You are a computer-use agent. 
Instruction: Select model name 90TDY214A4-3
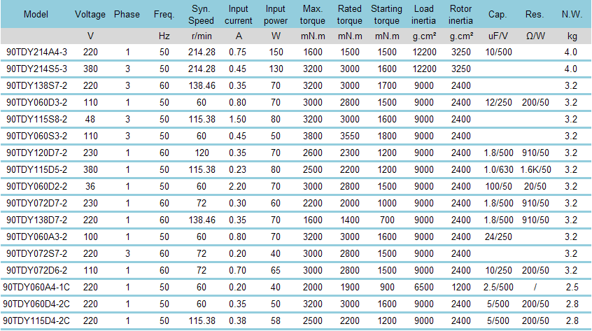(36, 52)
